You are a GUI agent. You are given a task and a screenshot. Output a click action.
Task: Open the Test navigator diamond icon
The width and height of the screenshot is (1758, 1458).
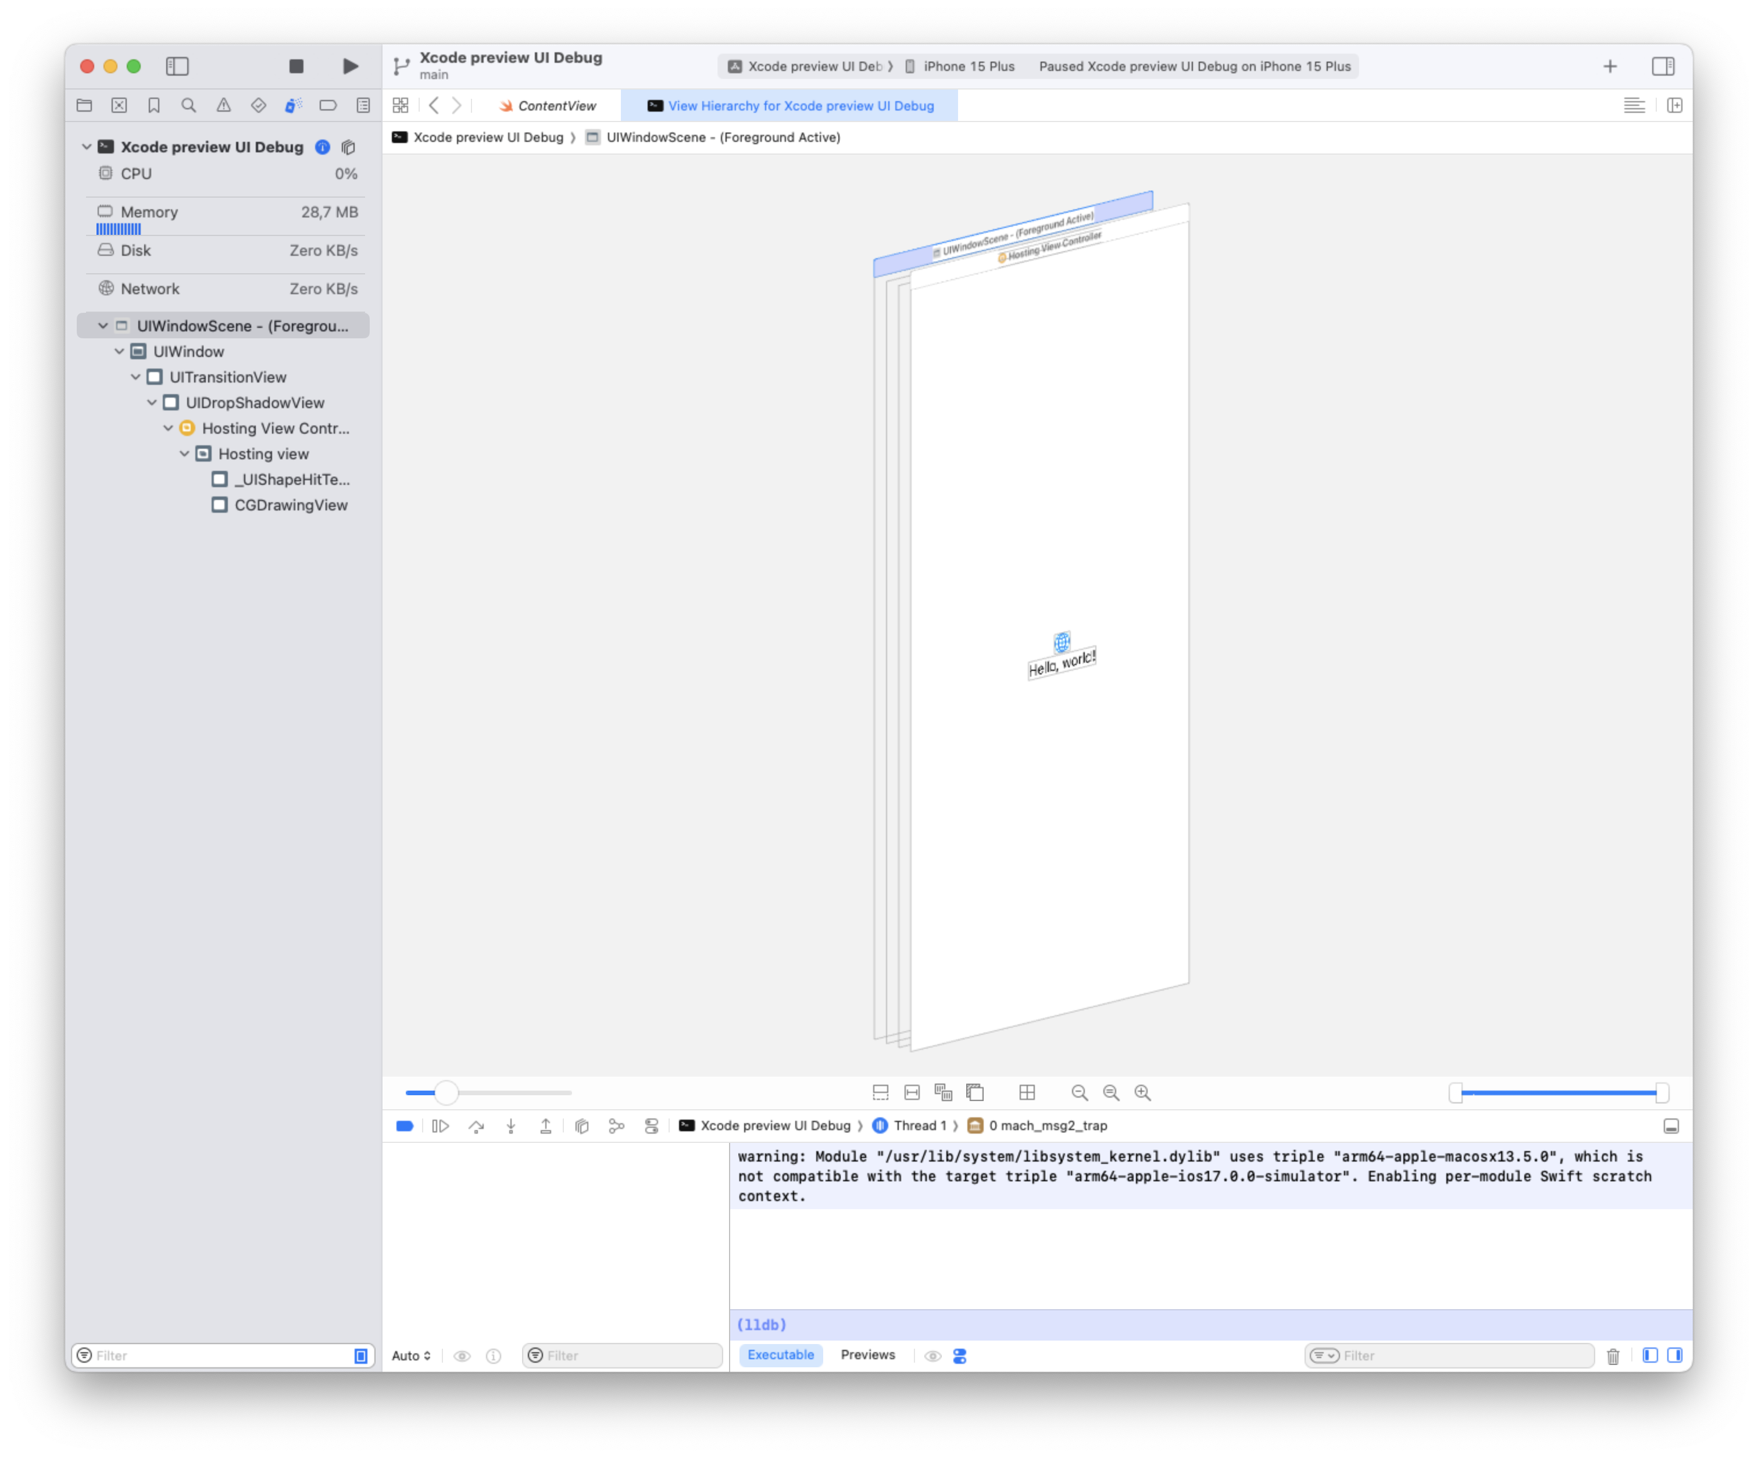(x=259, y=105)
